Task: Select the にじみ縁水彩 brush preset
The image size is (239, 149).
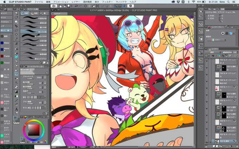Action: click(x=33, y=45)
